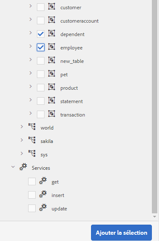Select the world schema label
The width and height of the screenshot is (159, 241).
coord(47,128)
